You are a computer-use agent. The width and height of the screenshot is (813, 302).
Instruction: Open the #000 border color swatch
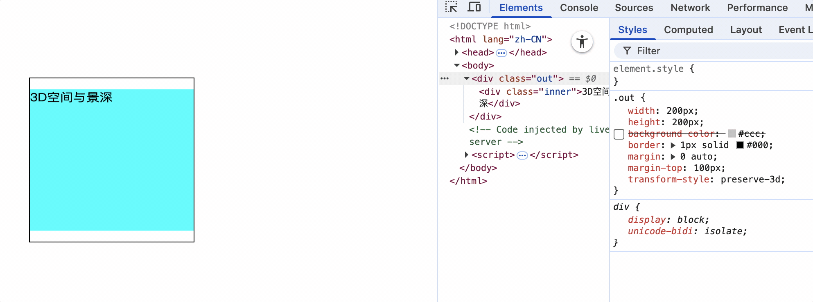point(740,145)
